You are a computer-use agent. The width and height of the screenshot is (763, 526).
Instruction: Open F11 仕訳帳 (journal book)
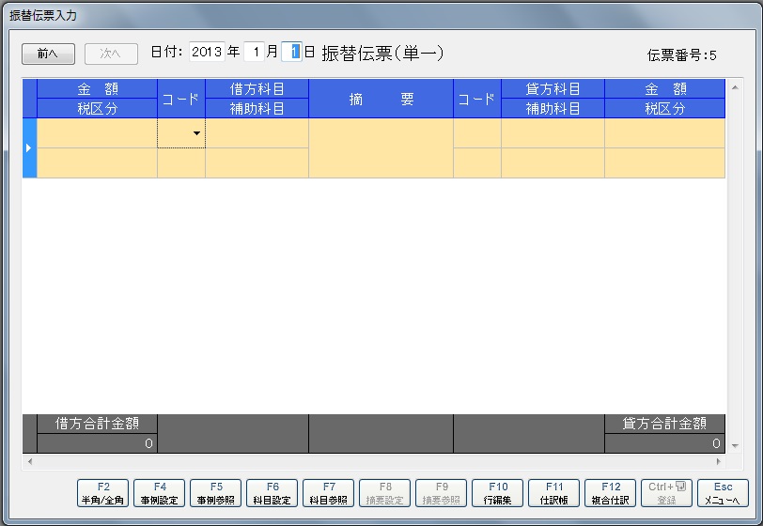point(553,493)
